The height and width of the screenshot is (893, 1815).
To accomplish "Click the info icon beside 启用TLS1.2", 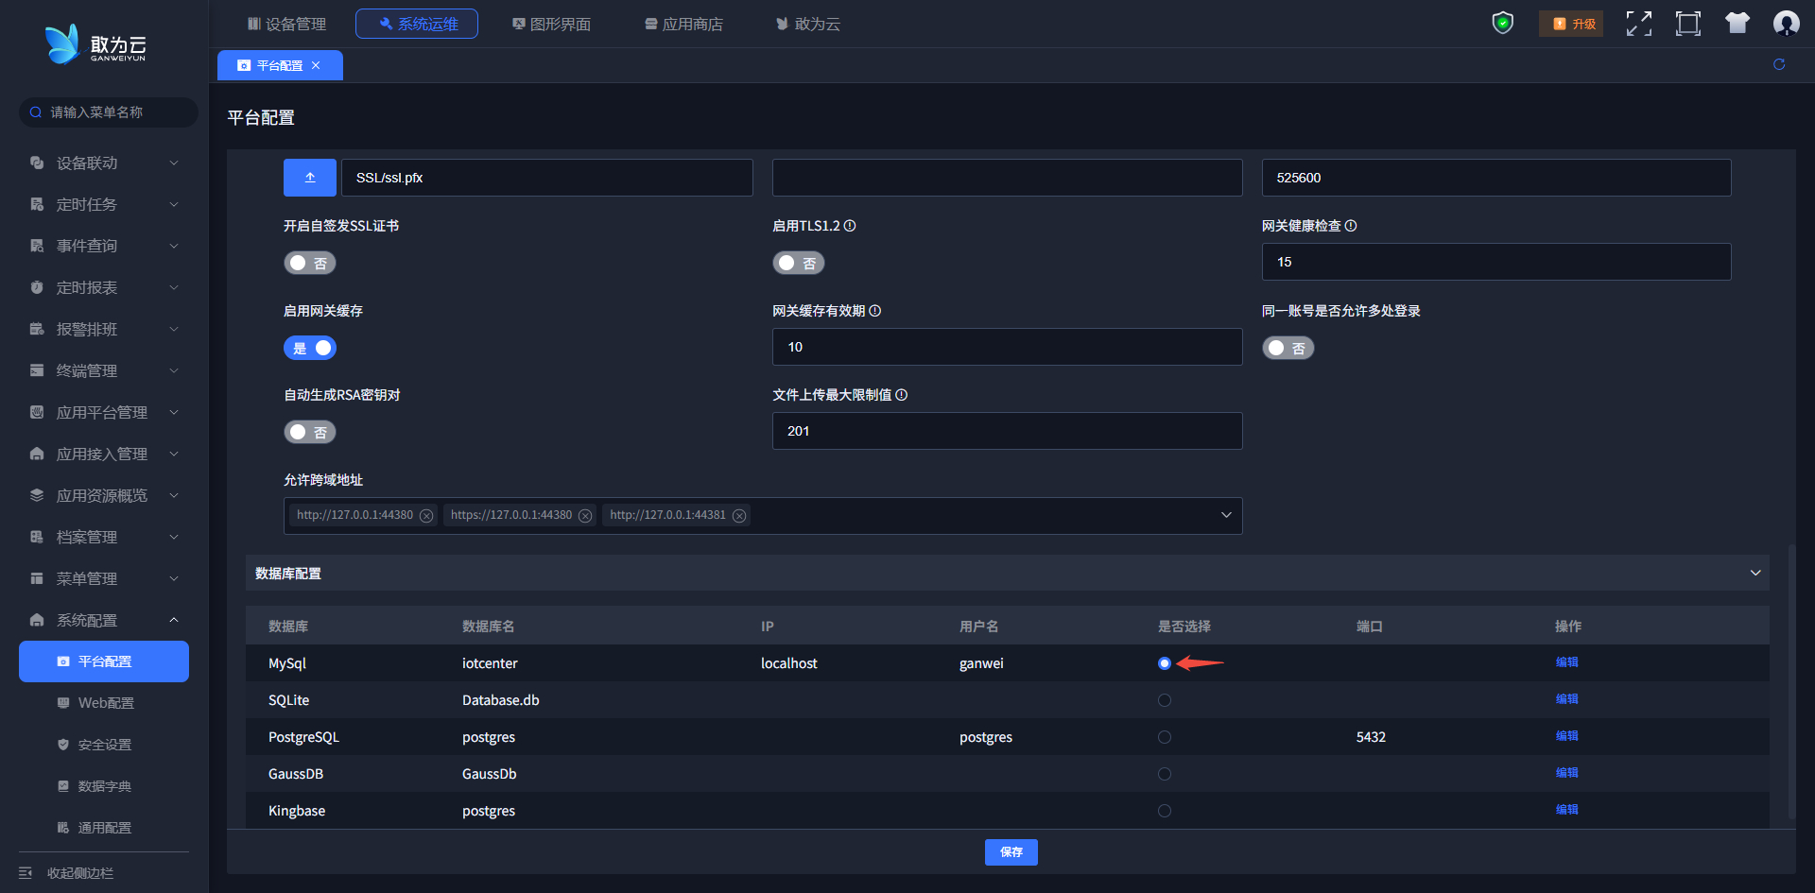I will point(850,226).
